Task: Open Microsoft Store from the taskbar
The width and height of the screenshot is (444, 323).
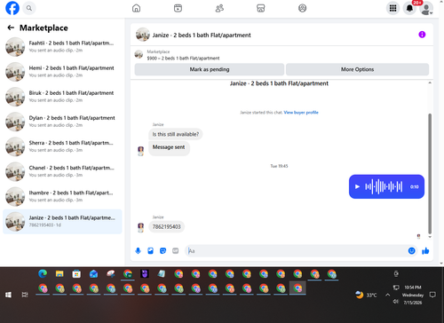Action: tap(76, 274)
